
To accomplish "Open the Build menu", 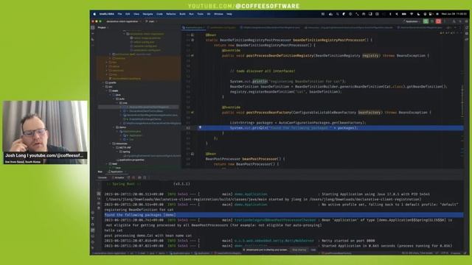I will [182, 14].
